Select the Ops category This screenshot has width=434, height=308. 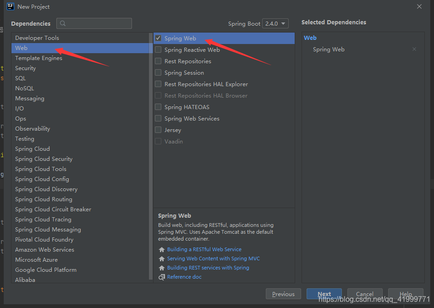pos(80,119)
